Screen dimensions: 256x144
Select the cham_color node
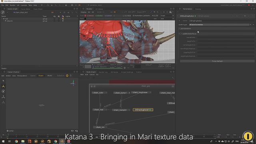(100, 93)
